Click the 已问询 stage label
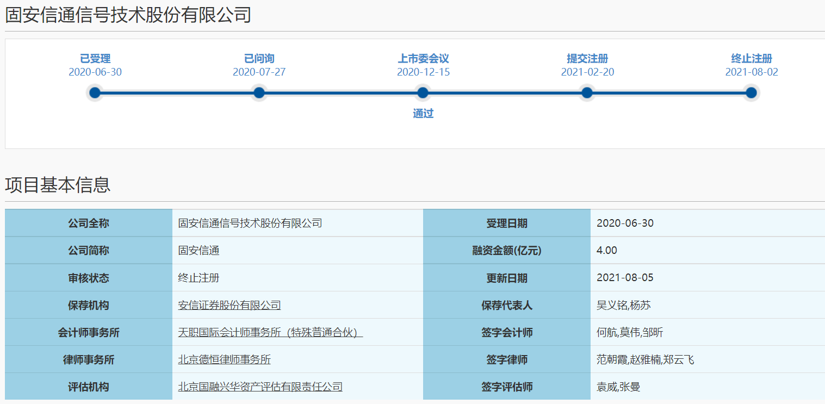Screen dimensions: 825x404 [259, 59]
